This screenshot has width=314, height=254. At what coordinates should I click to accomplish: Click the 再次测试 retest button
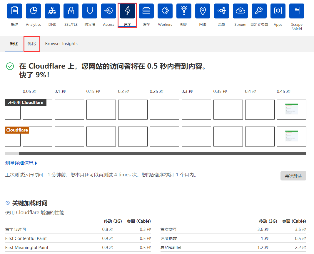[293, 176]
